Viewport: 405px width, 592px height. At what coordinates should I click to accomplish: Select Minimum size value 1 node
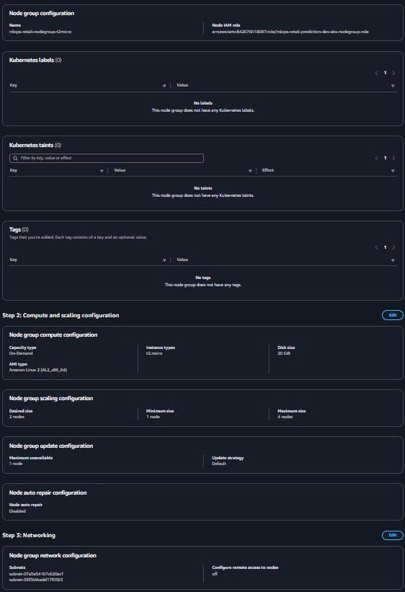(153, 417)
